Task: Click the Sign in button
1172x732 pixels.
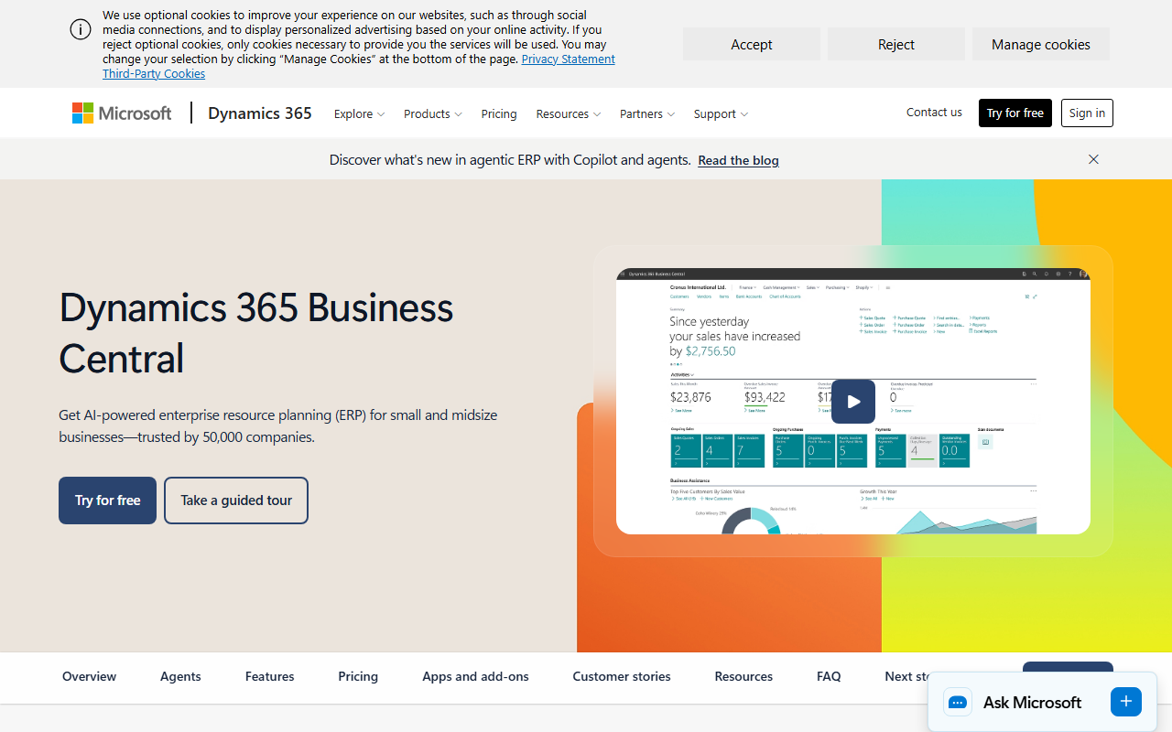Action: pos(1087,113)
